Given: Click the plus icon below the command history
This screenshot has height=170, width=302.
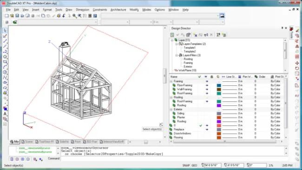Looking at the screenshot, I should pos(23,159).
